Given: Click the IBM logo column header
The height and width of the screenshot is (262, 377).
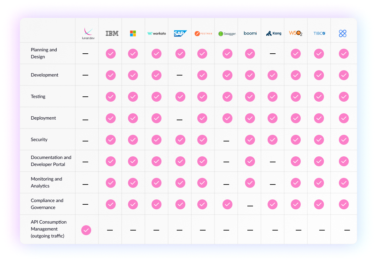Looking at the screenshot, I should tap(112, 33).
